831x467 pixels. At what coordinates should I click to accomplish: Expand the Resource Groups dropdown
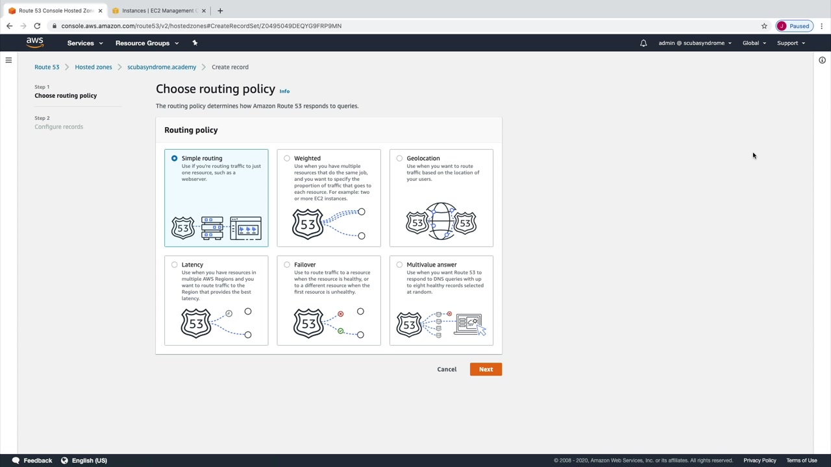pos(147,43)
